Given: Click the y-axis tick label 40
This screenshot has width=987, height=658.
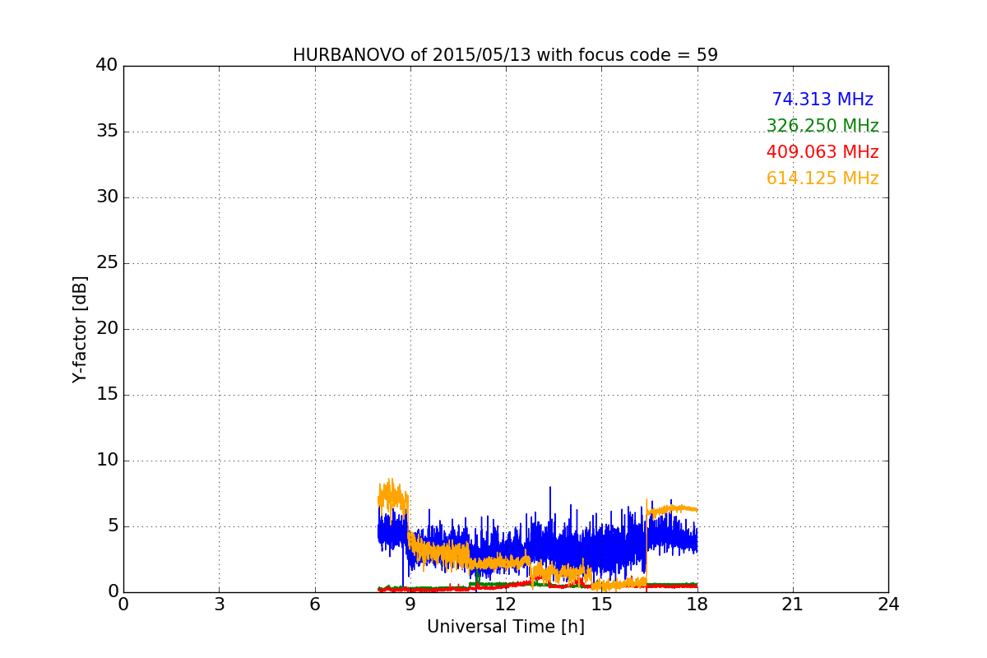Looking at the screenshot, I should tap(107, 66).
